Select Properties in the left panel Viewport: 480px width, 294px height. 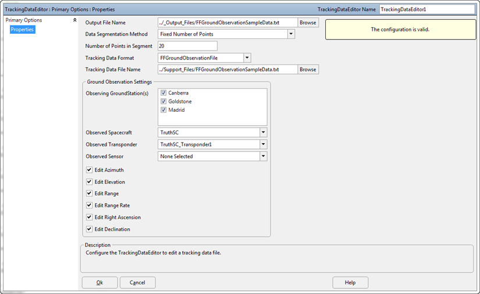pos(22,29)
